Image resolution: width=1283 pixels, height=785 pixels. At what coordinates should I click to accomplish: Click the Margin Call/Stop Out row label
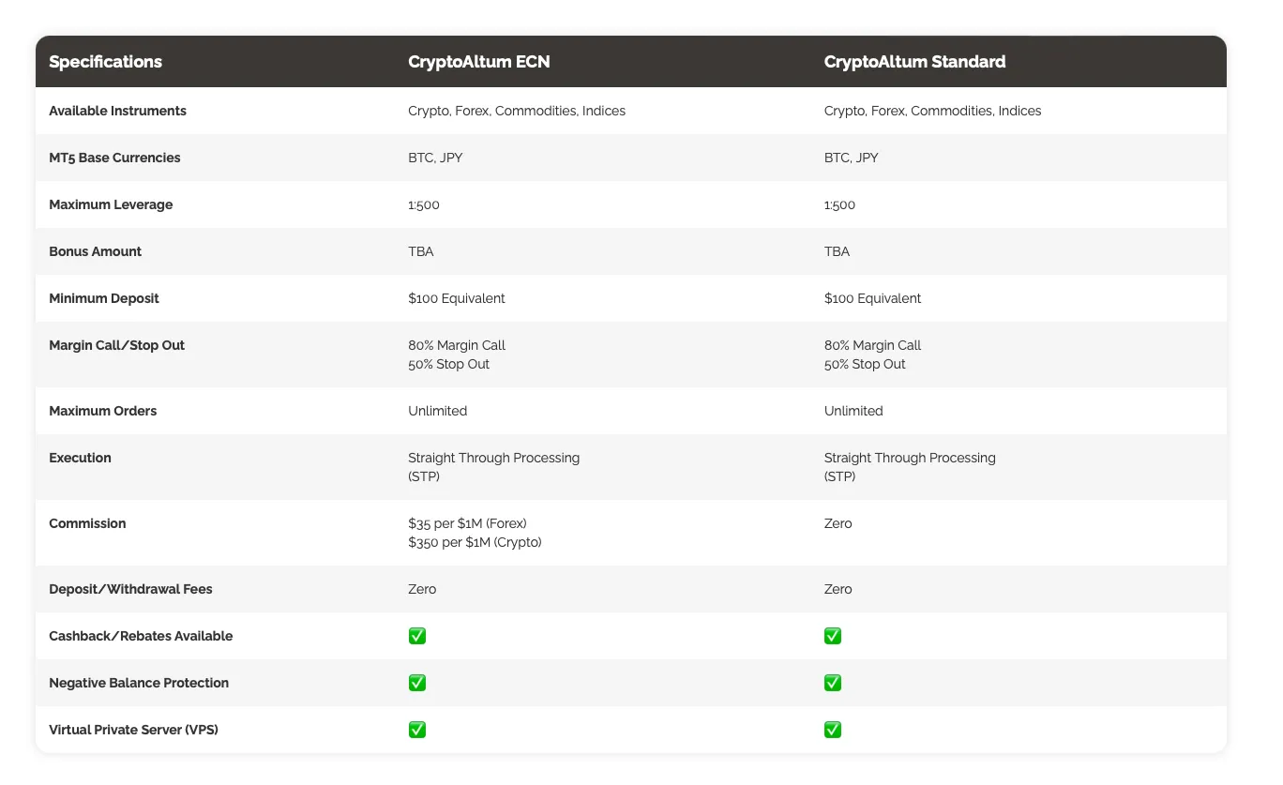[116, 345]
